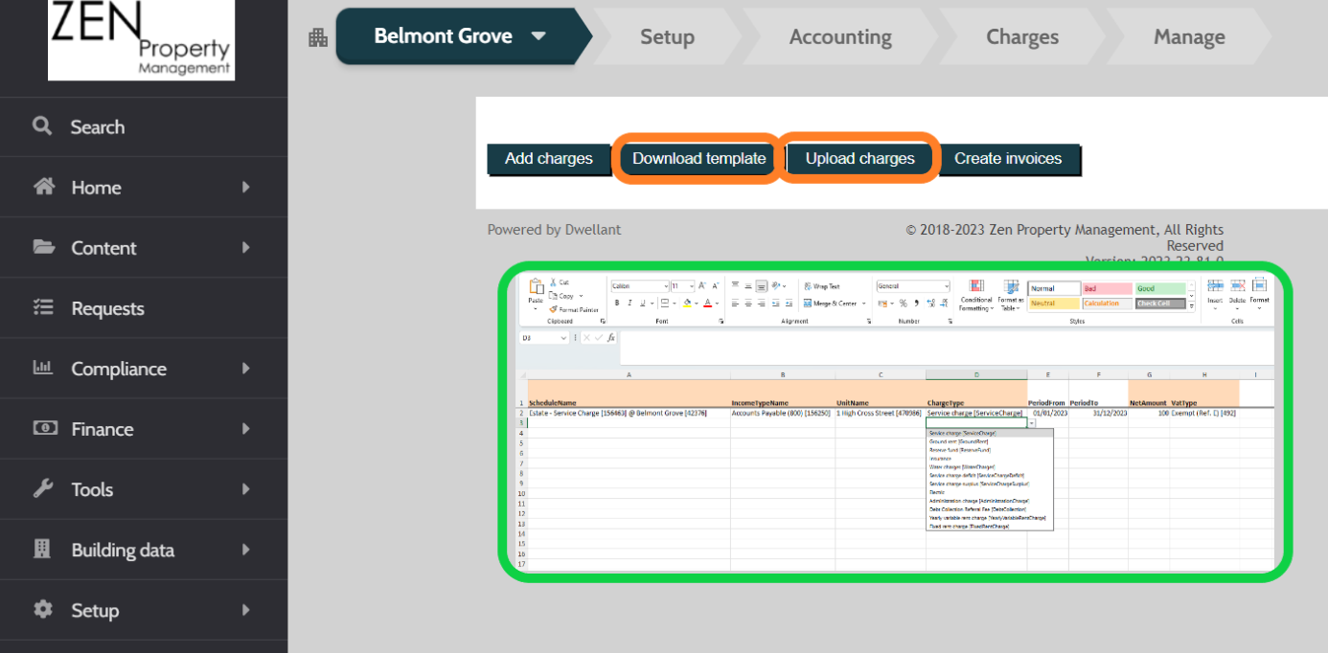1328x653 pixels.
Task: Open the Belmont Grove property dropdown
Action: (x=538, y=35)
